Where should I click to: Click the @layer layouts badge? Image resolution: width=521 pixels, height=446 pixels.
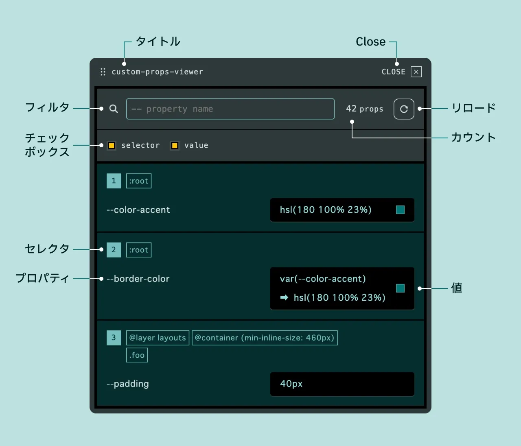[x=158, y=338]
